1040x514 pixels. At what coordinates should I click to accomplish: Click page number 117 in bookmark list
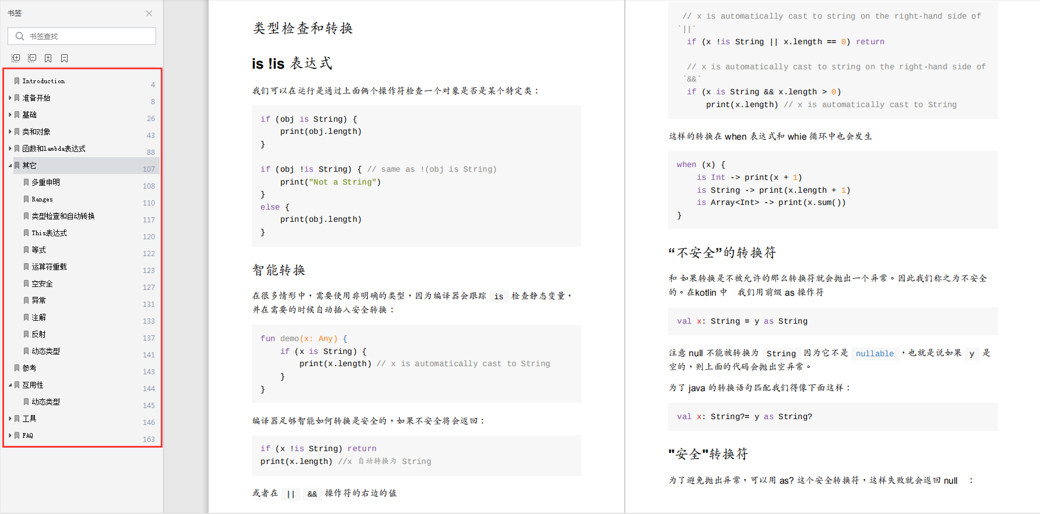[149, 220]
